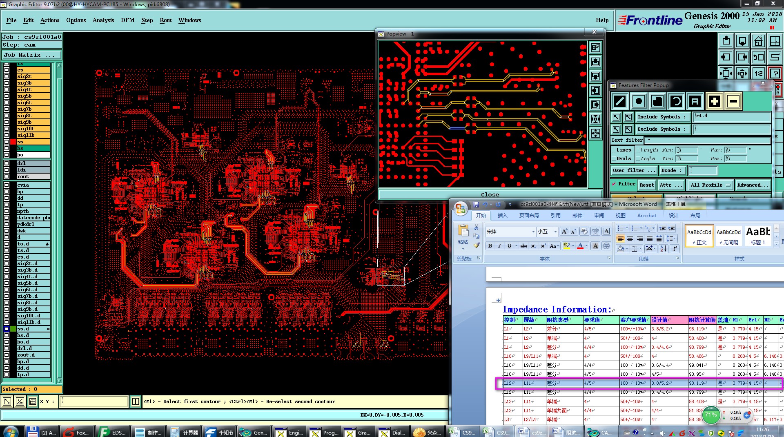
Task: Click the green color swatch beside ss.d layer
Action: 13,329
